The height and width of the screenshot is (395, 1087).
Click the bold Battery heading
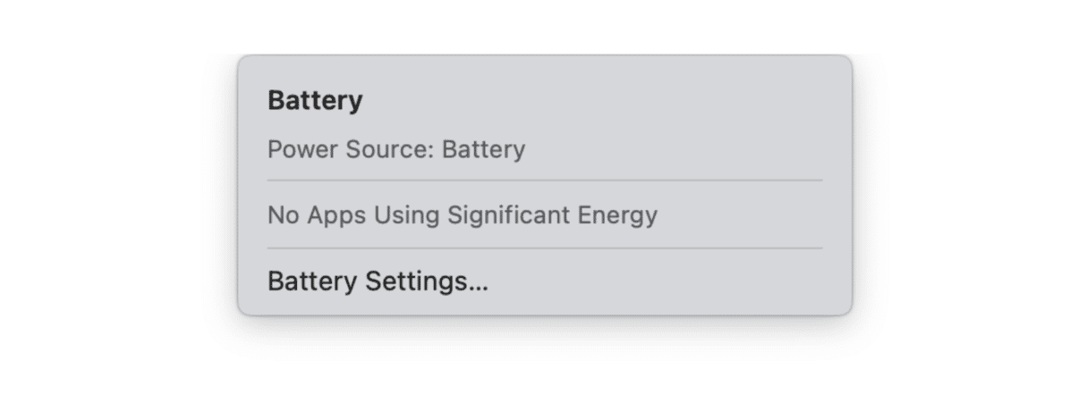click(315, 100)
